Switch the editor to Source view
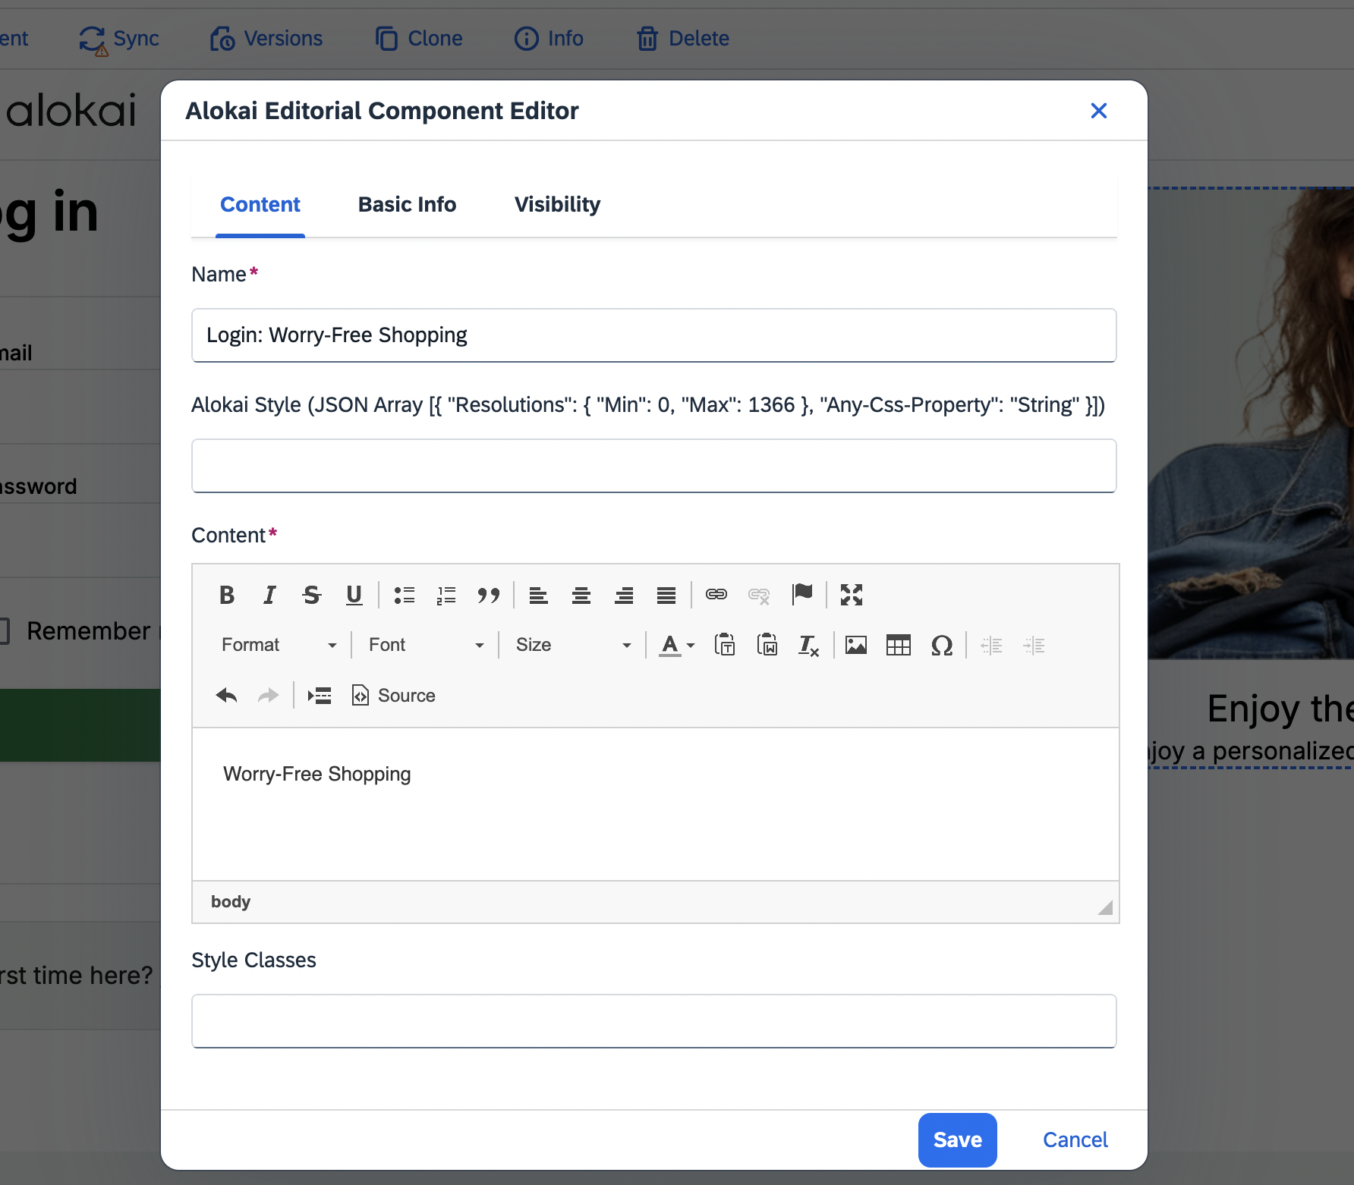The width and height of the screenshot is (1354, 1185). point(394,695)
